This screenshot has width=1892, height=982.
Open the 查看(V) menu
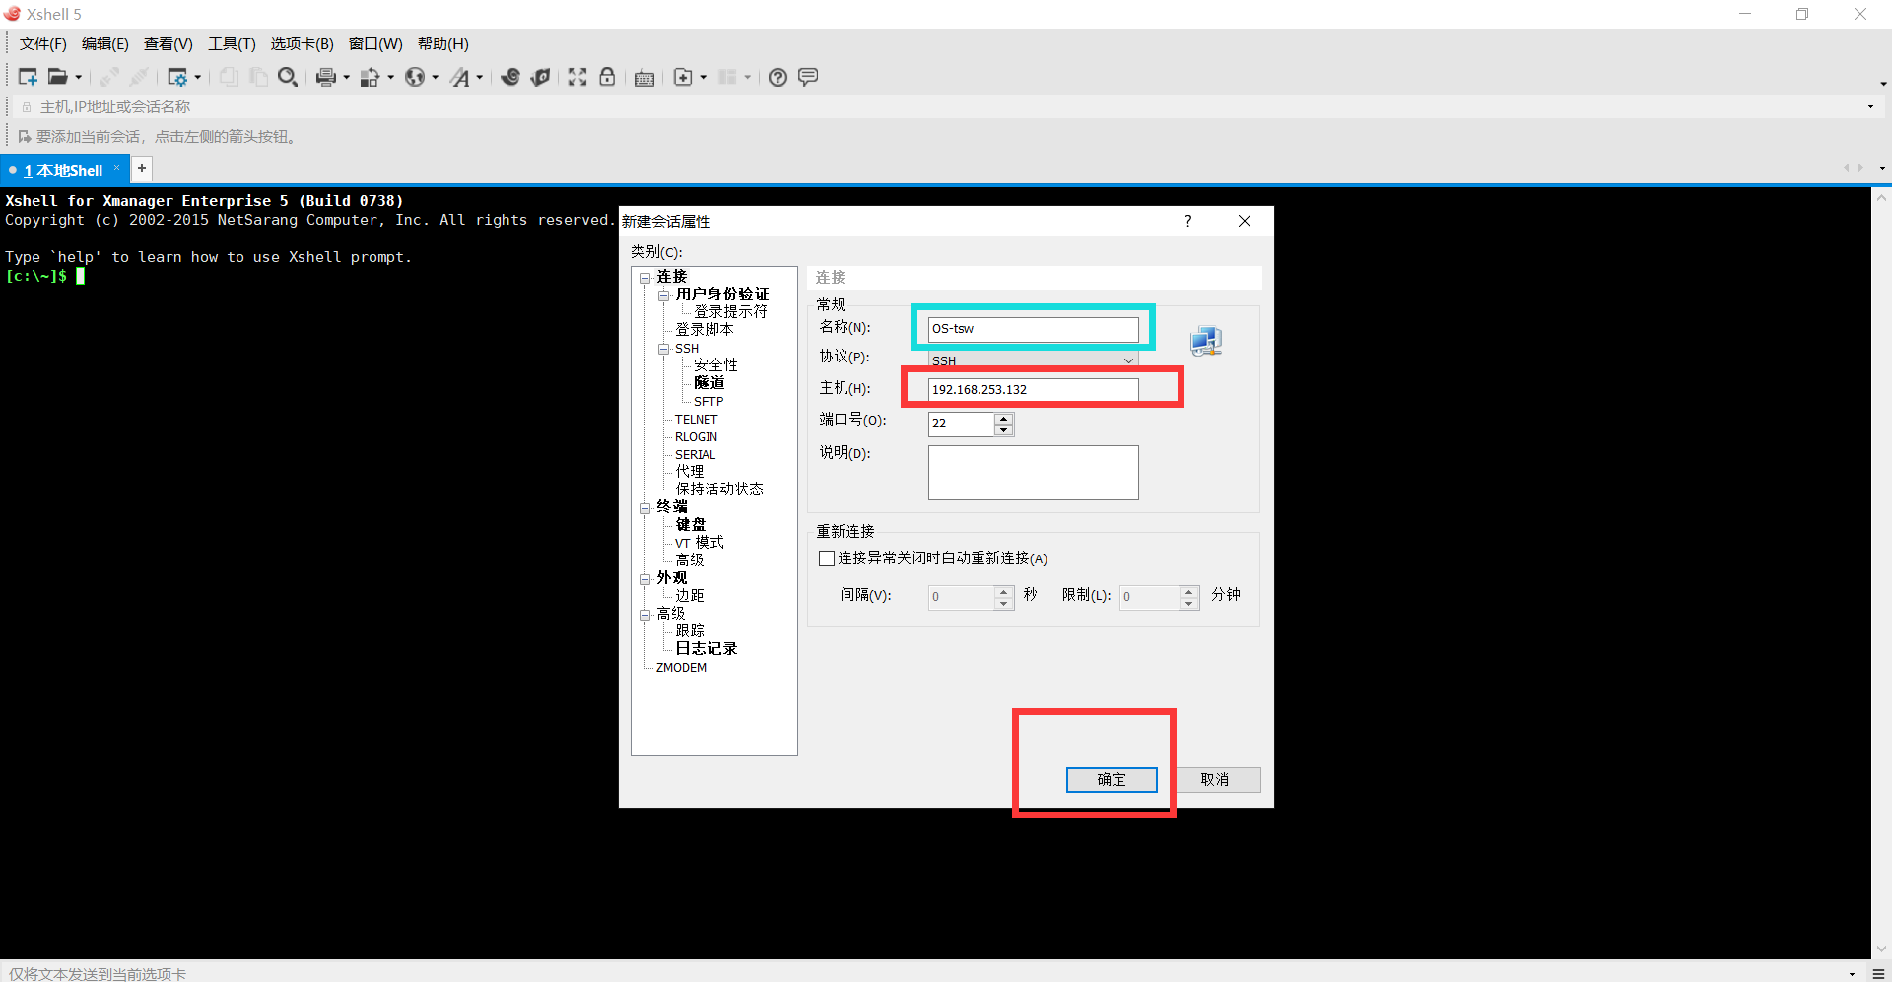click(x=168, y=44)
